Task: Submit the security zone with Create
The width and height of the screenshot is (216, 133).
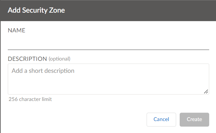Action: [194, 119]
